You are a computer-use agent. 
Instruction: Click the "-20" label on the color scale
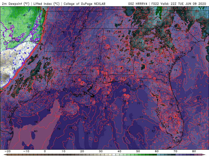pyautogui.click(x=8, y=151)
